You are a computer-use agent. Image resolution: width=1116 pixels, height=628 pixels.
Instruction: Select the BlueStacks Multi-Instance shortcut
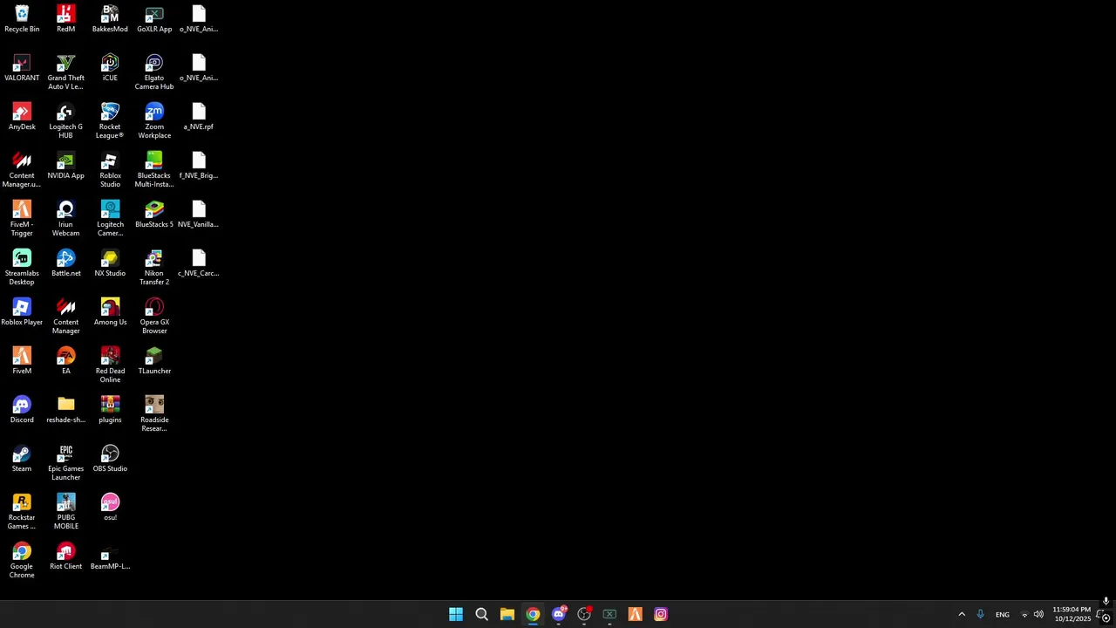pyautogui.click(x=154, y=170)
